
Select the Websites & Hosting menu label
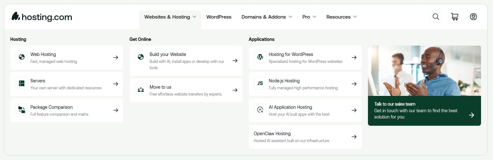click(167, 17)
